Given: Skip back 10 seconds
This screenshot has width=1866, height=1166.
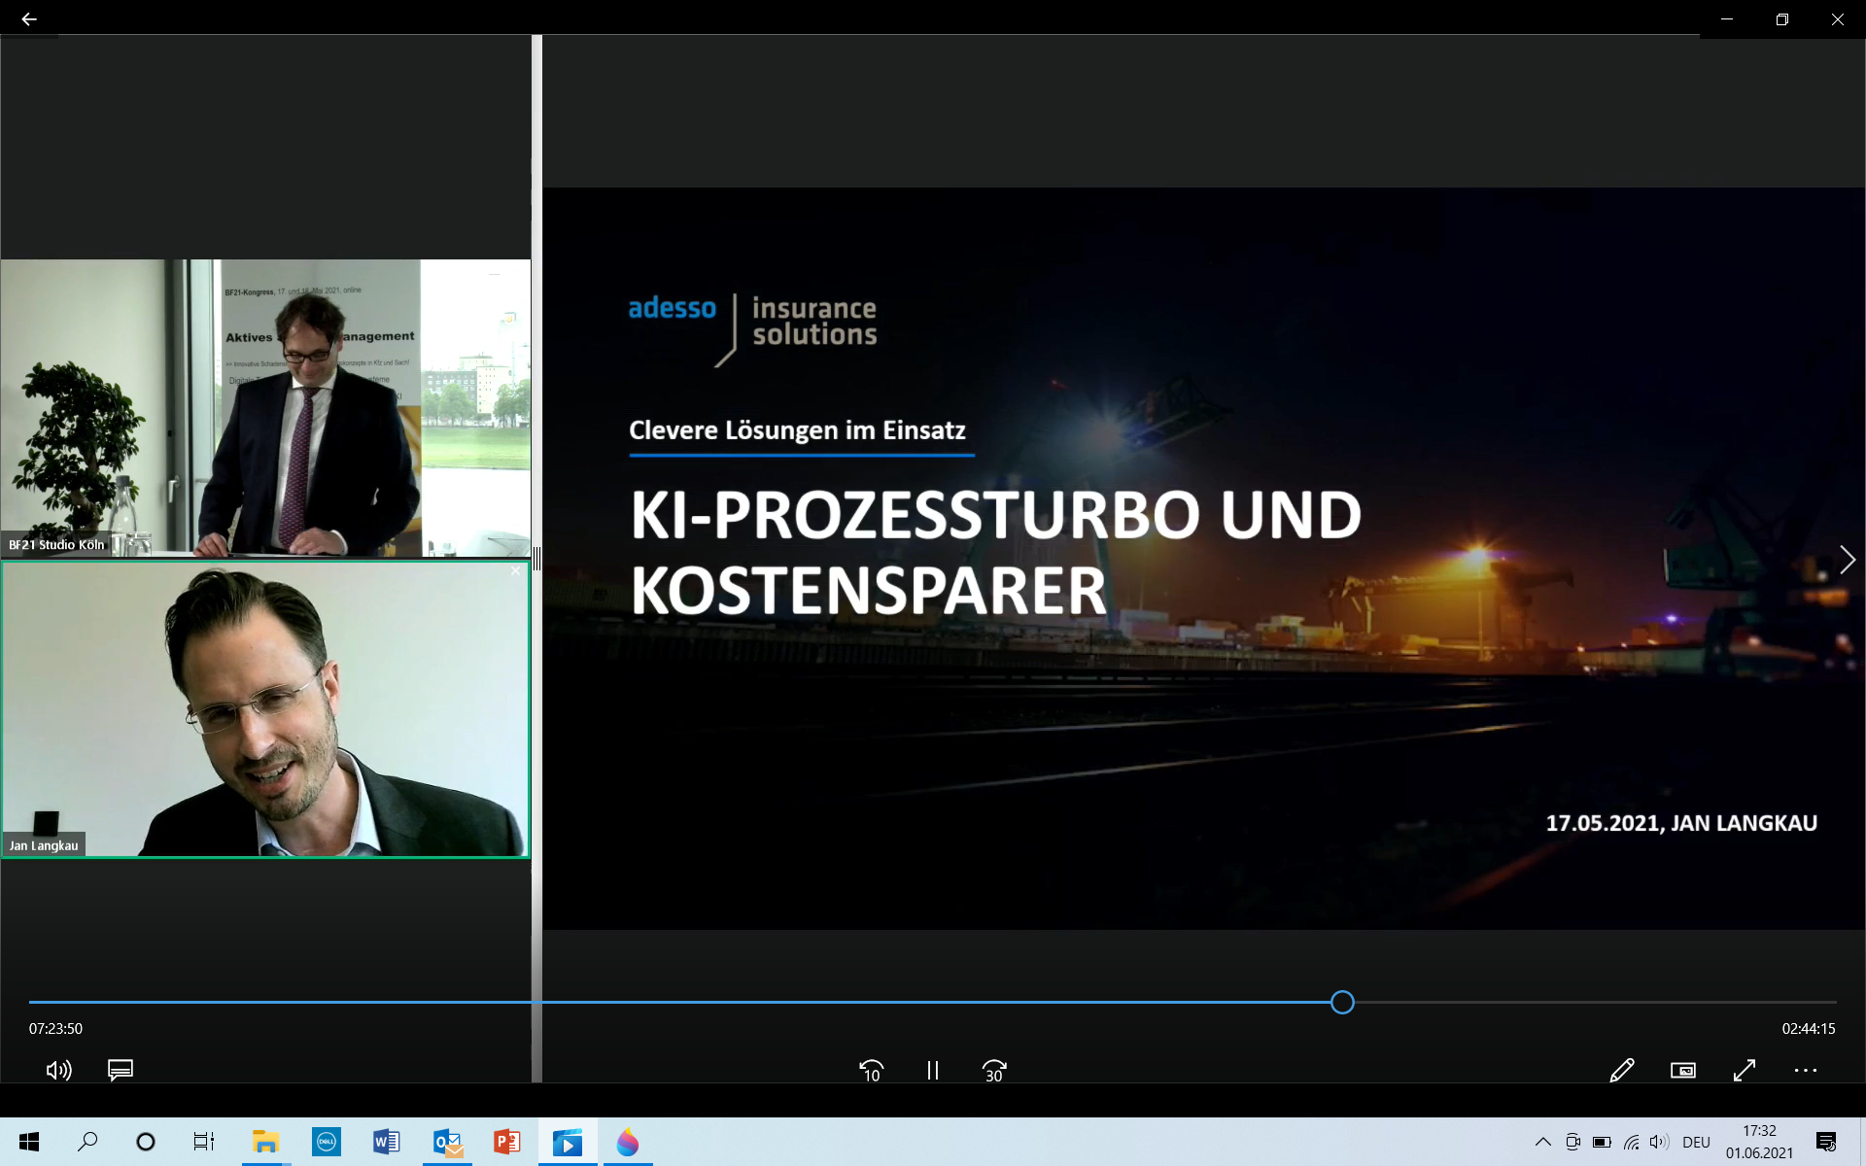Looking at the screenshot, I should pyautogui.click(x=871, y=1070).
